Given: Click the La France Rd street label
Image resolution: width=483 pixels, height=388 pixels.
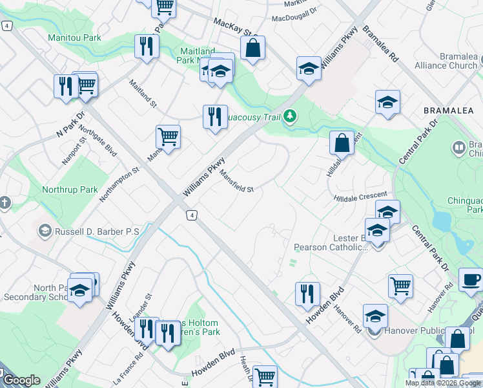Looking at the screenshot, I should pyautogui.click(x=128, y=369).
